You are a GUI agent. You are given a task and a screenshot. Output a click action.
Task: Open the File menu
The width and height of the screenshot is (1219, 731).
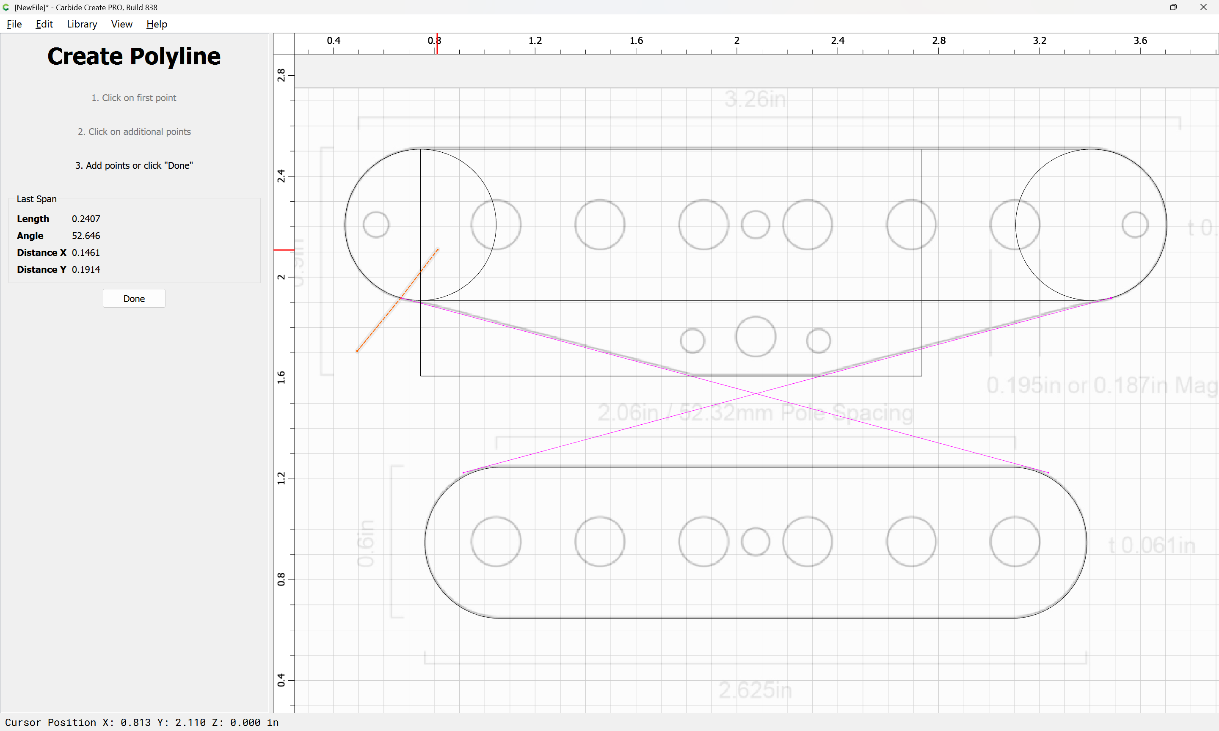(14, 24)
